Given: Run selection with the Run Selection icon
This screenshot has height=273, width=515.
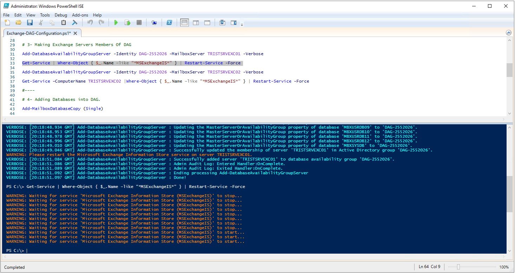Looking at the screenshot, I should pyautogui.click(x=128, y=22).
